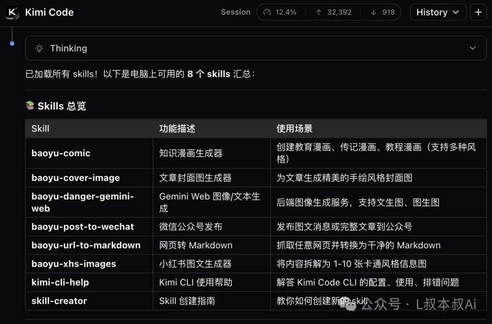Viewport: 492px width, 324px height.
Task: Click the books emoji beside Skills 总览
Action: 30,105
